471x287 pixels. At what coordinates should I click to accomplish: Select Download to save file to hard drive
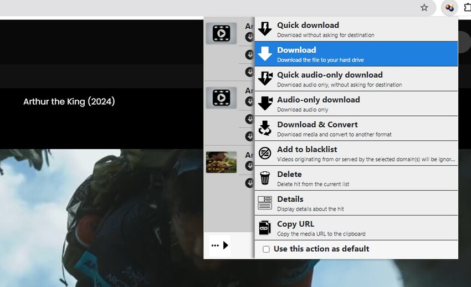pos(356,54)
